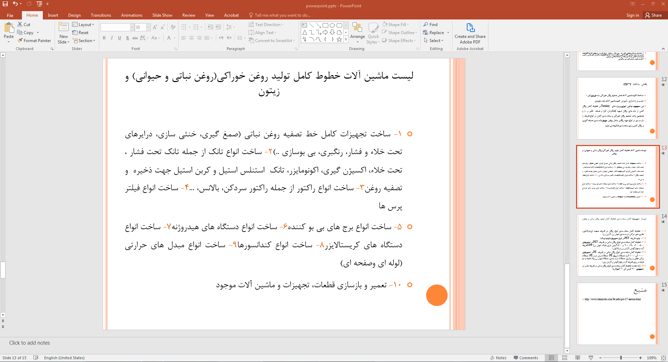
Task: Open Shape Outline dropdown
Action: (400, 32)
